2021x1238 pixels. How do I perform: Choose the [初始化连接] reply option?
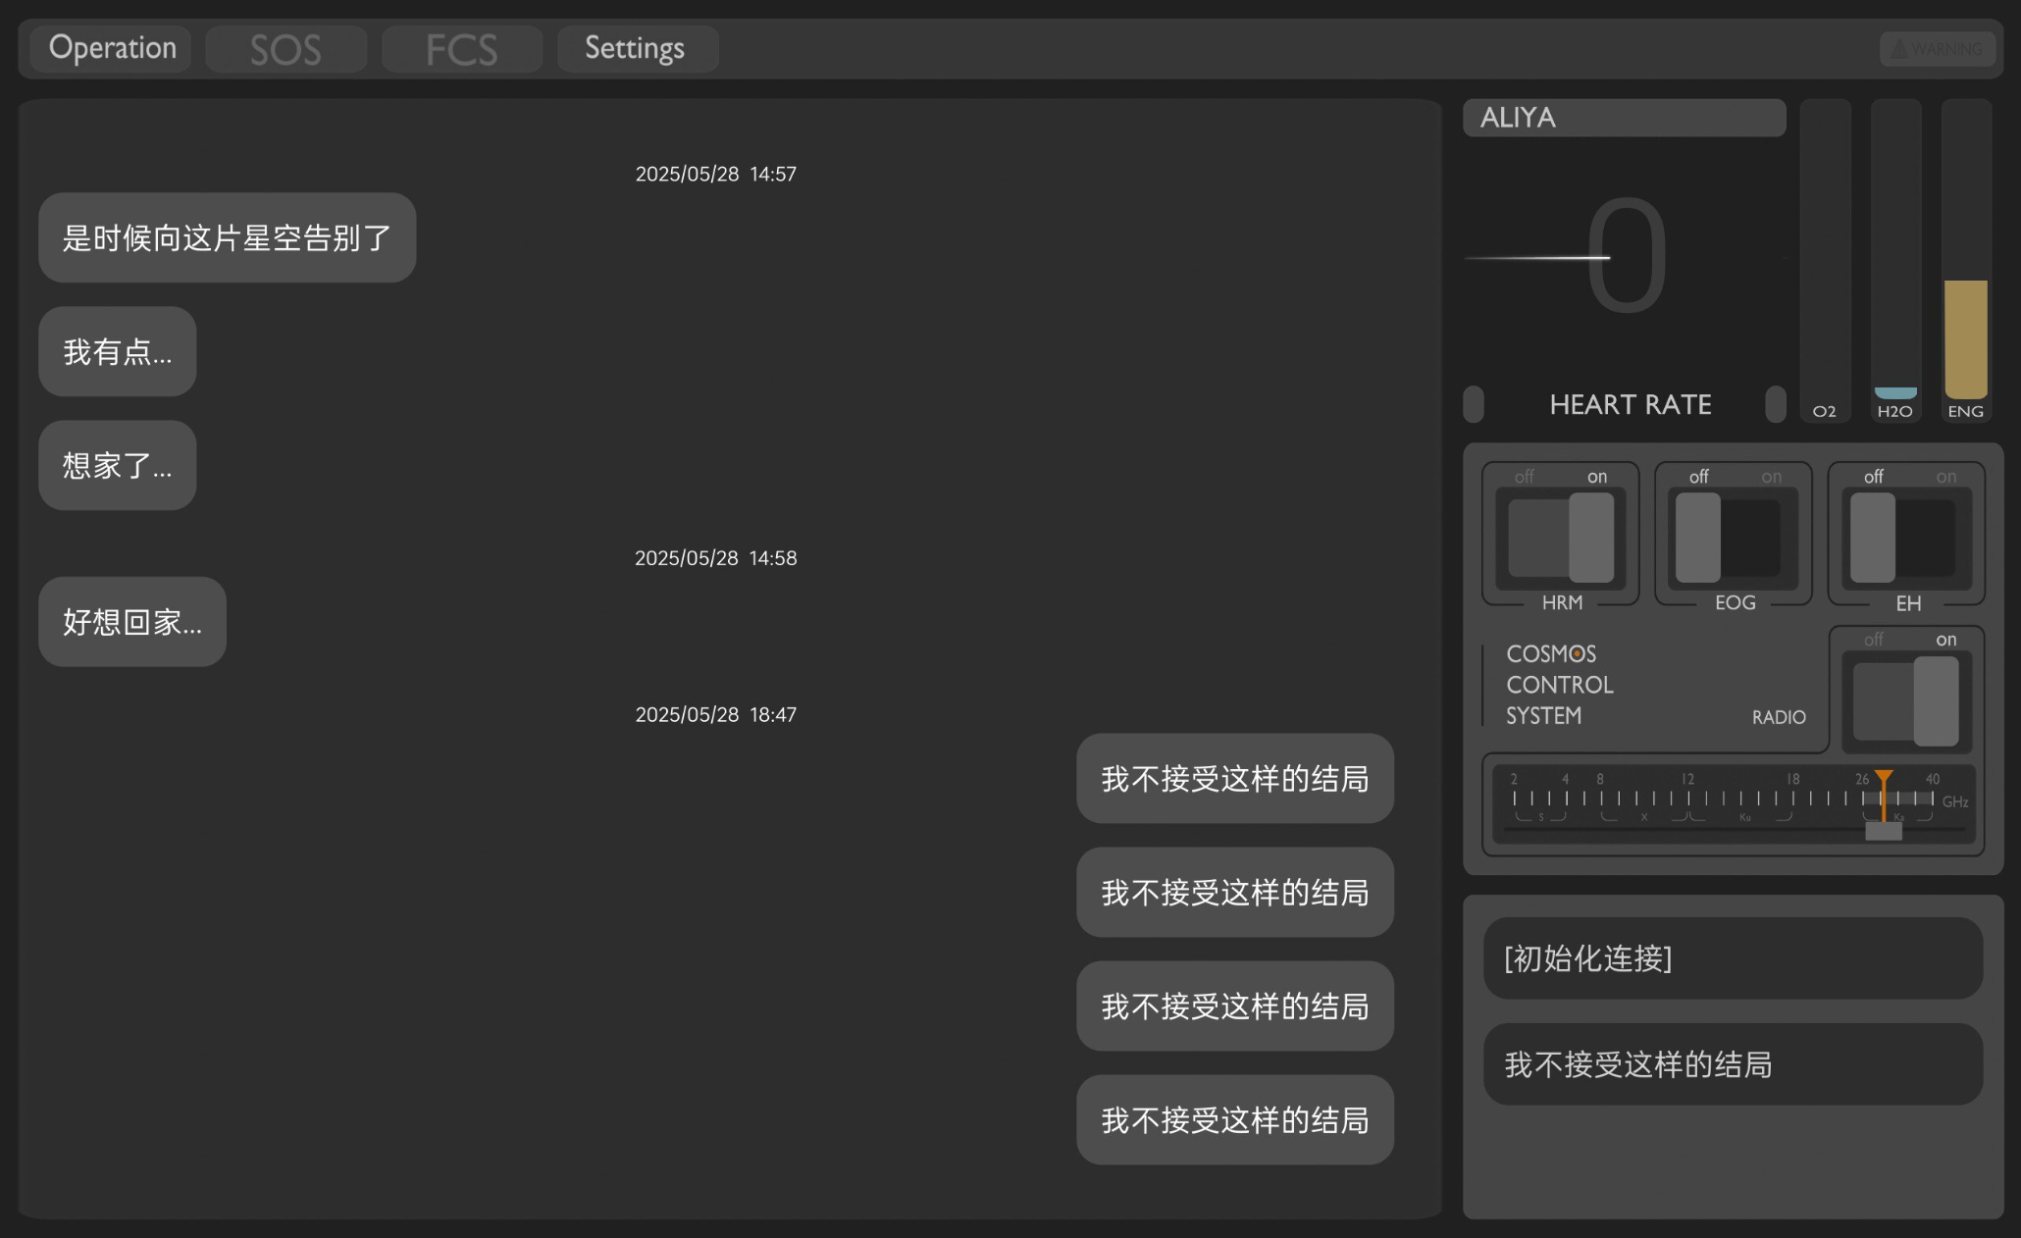(x=1733, y=957)
